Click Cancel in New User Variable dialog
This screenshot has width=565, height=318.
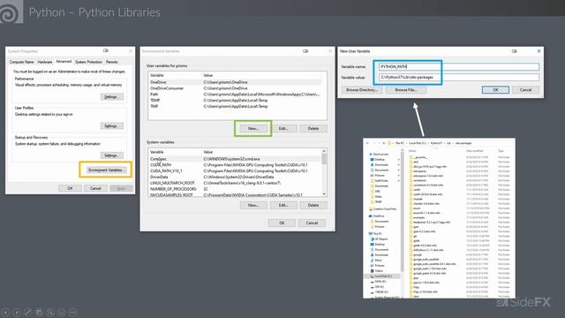tap(525, 90)
